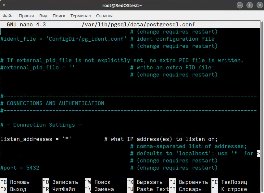
Task: Click the ^\ Замена shortcut label
Action: click(x=99, y=189)
